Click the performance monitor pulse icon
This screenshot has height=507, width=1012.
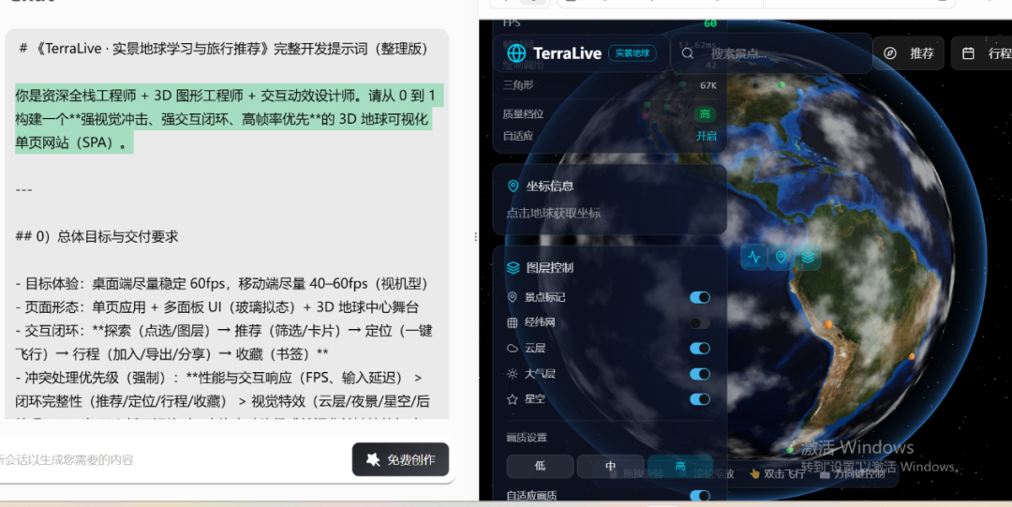tap(754, 258)
